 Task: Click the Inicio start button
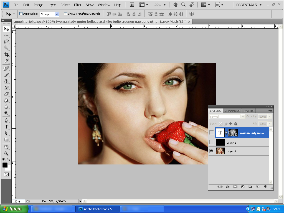pyautogui.click(x=14, y=209)
